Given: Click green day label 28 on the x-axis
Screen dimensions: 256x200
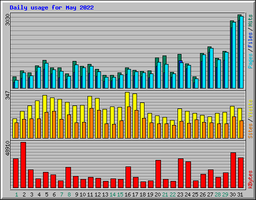Looking at the screenshot, I should 217,194.
